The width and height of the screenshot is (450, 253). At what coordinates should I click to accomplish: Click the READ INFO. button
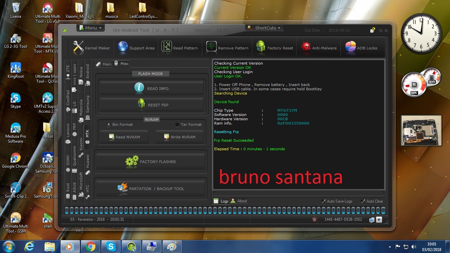(x=152, y=88)
